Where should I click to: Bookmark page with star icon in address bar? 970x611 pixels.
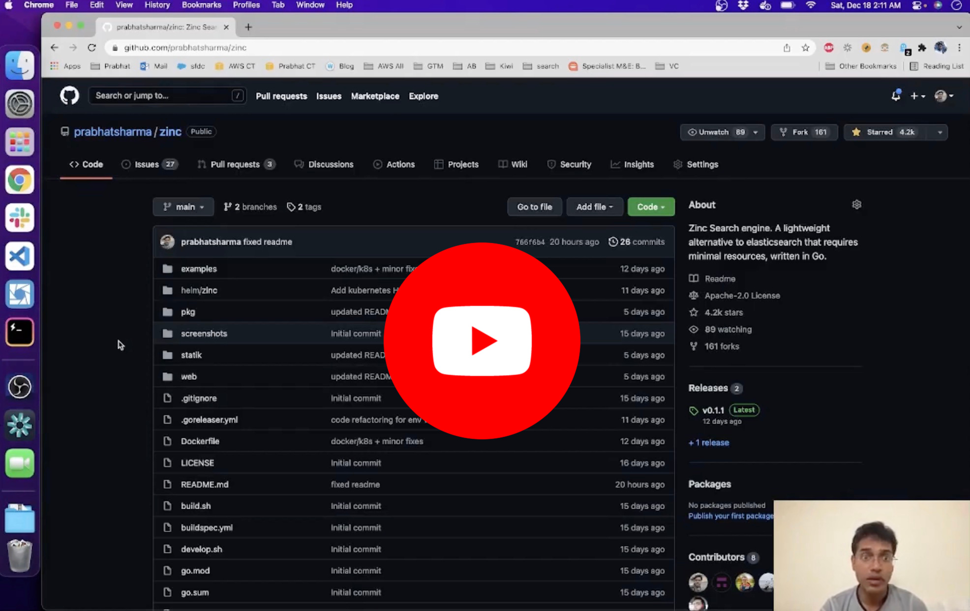805,48
